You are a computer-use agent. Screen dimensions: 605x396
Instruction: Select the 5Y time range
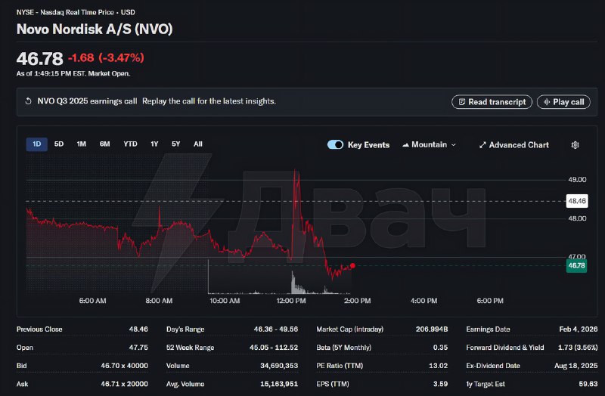175,144
